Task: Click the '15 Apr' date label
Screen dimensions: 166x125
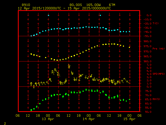Action: pos(129,119)
